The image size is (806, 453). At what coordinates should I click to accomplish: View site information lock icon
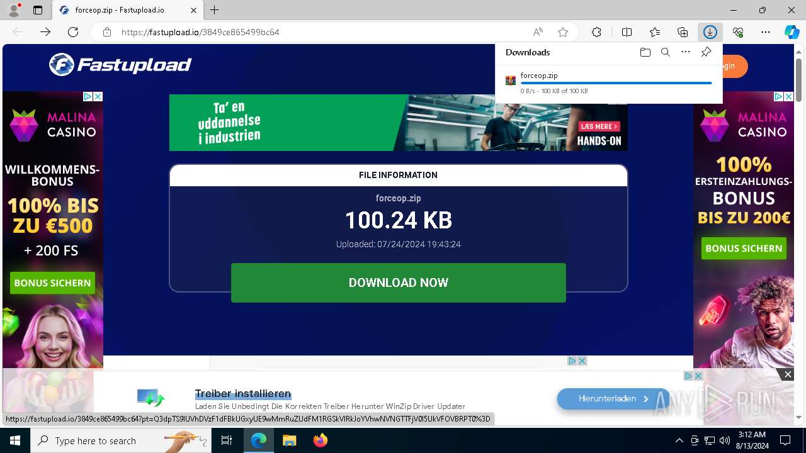pos(107,32)
